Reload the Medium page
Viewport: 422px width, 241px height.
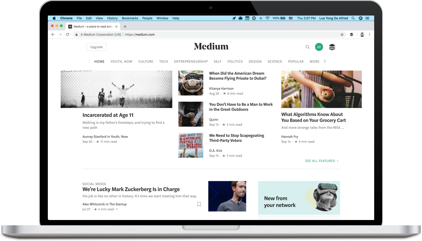pos(68,34)
